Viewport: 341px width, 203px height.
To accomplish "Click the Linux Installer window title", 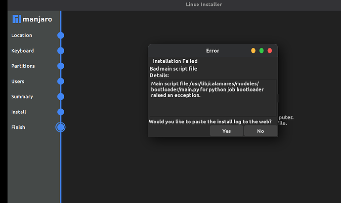I will (204, 4).
